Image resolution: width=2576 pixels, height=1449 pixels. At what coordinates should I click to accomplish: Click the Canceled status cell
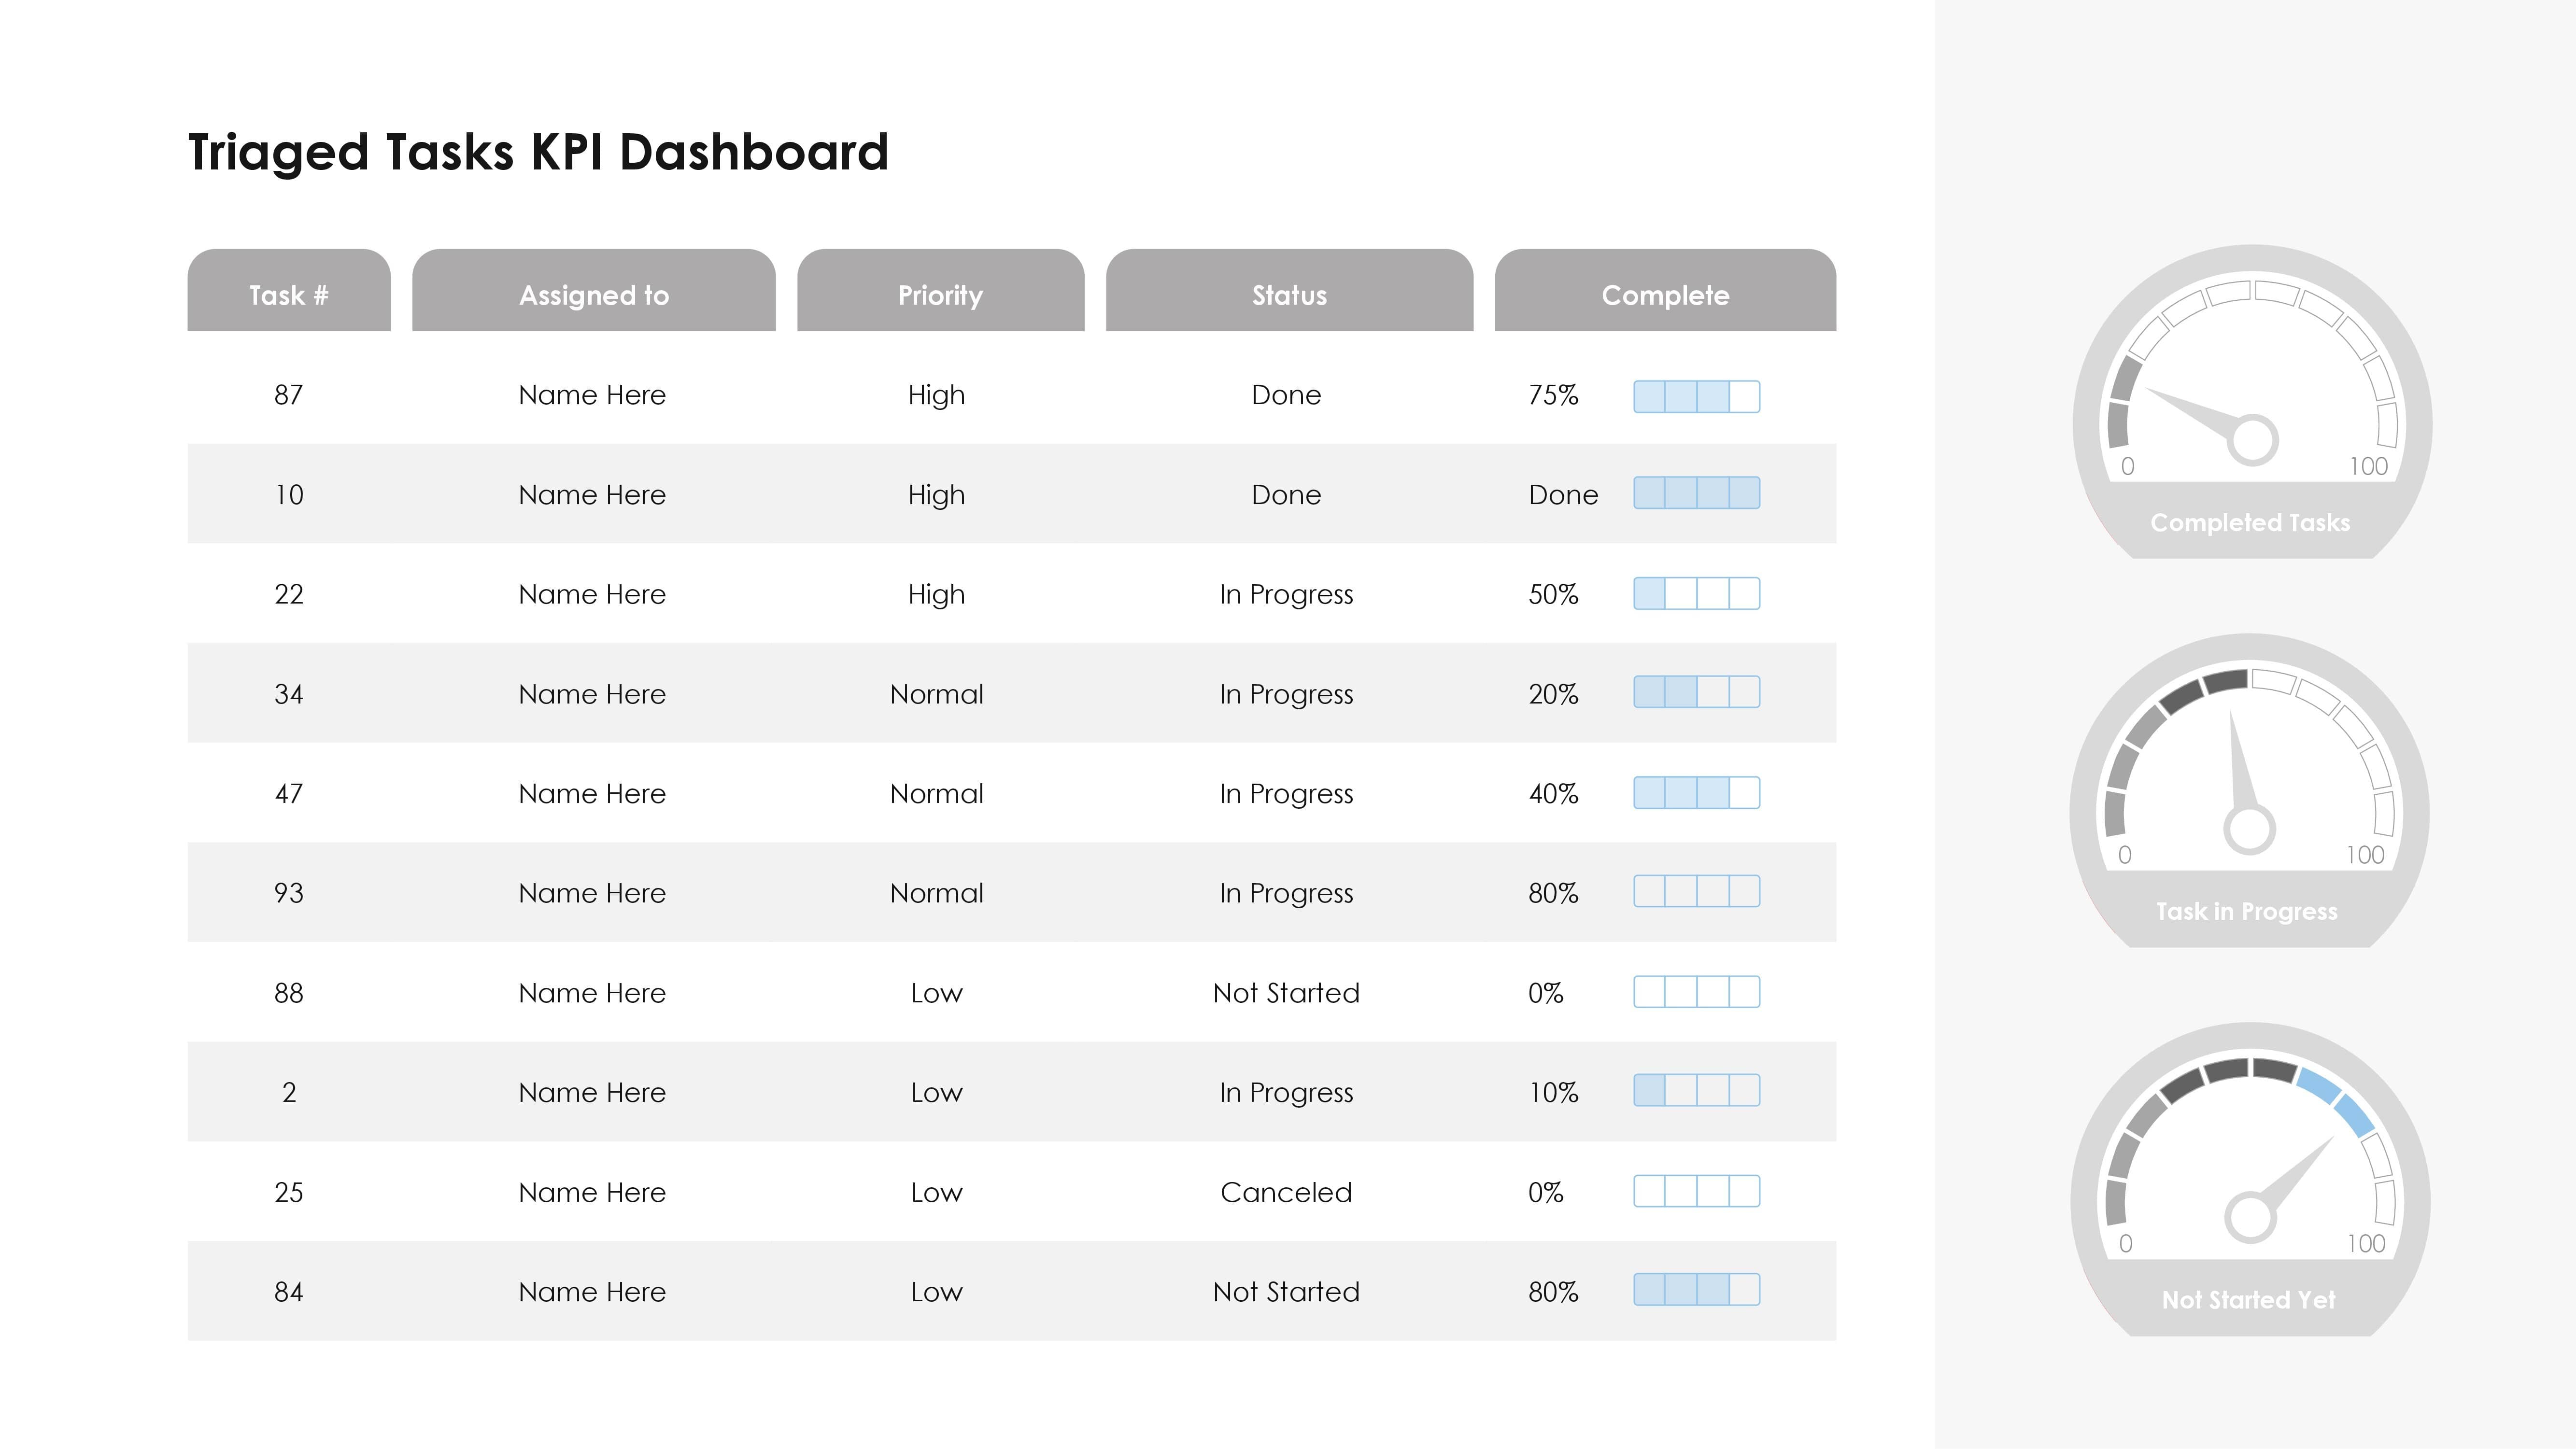(1286, 1192)
